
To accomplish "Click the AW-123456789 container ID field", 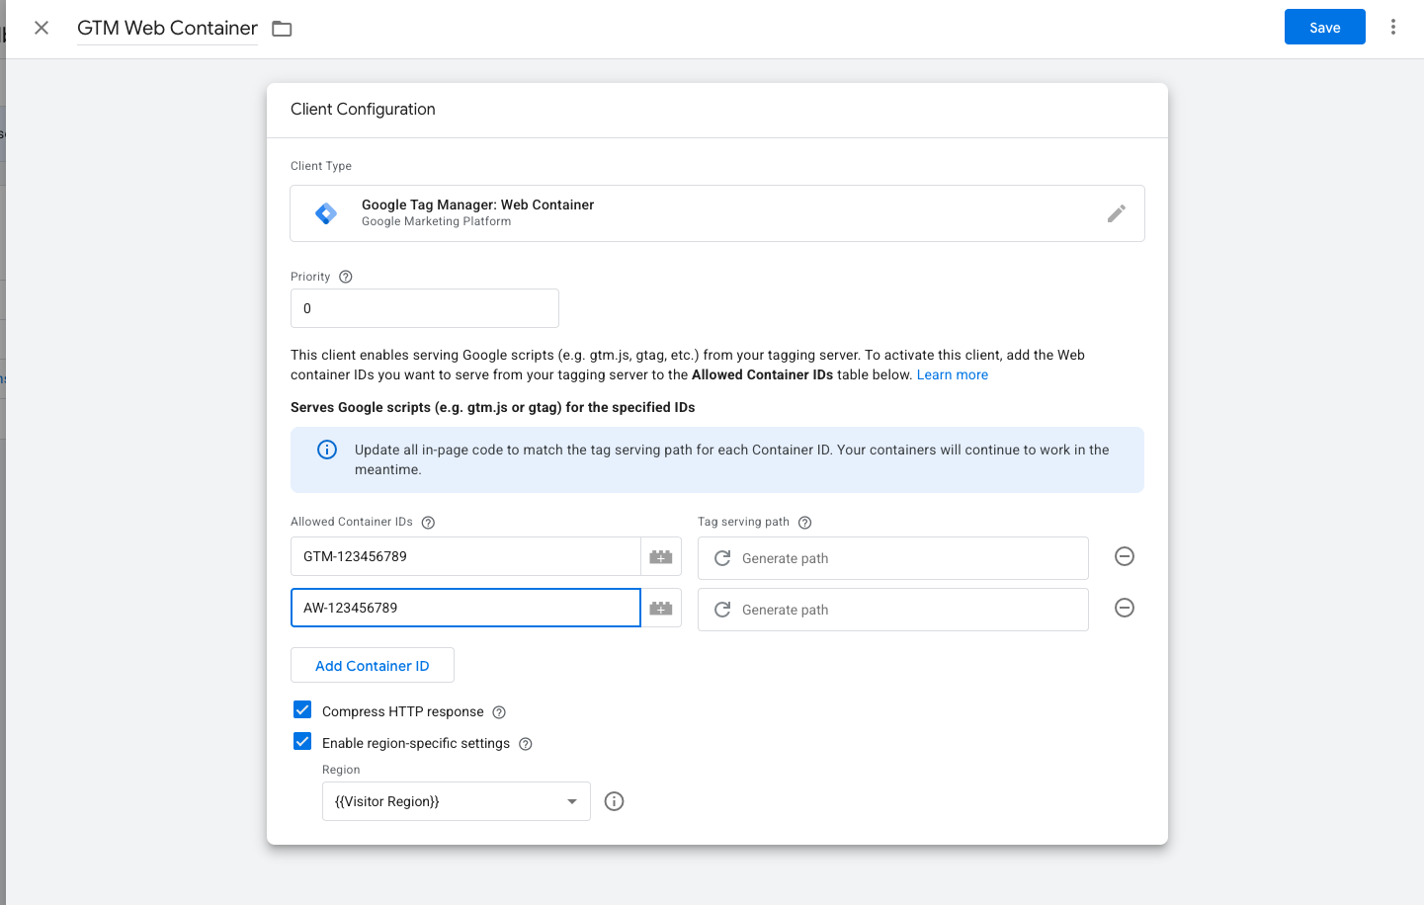I will 465,608.
